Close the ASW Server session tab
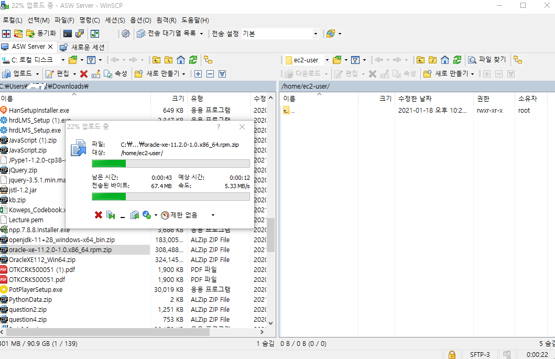Image resolution: width=555 pixels, height=359 pixels. pos(50,47)
